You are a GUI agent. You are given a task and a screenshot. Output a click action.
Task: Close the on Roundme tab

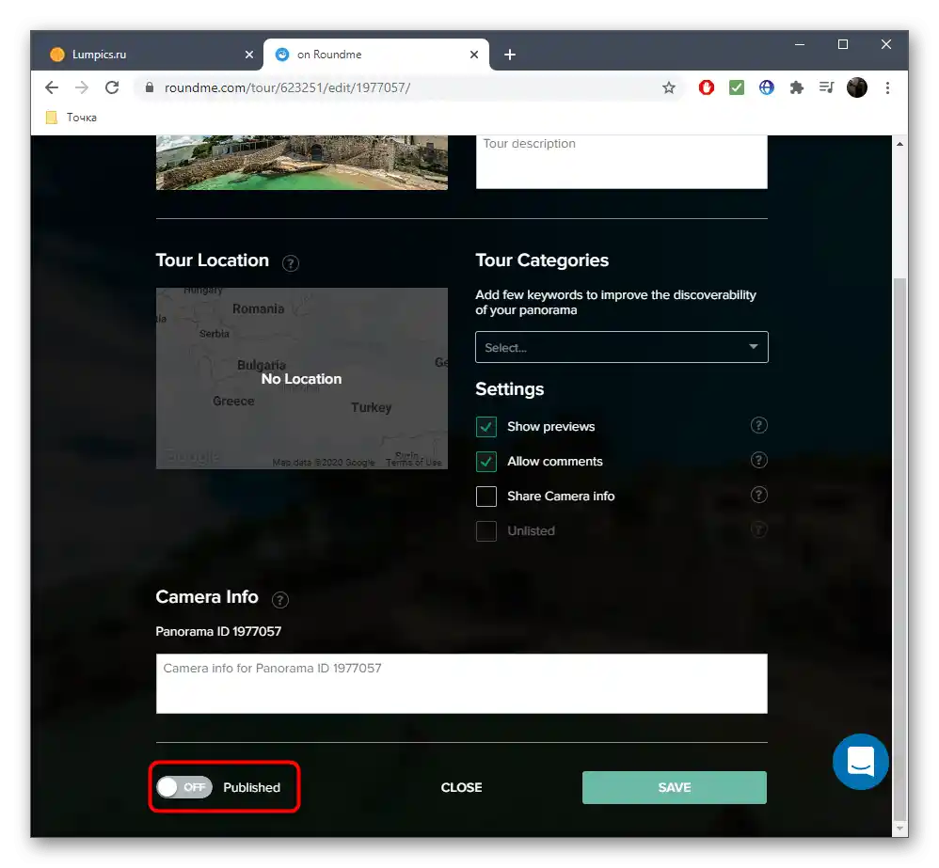coord(474,55)
